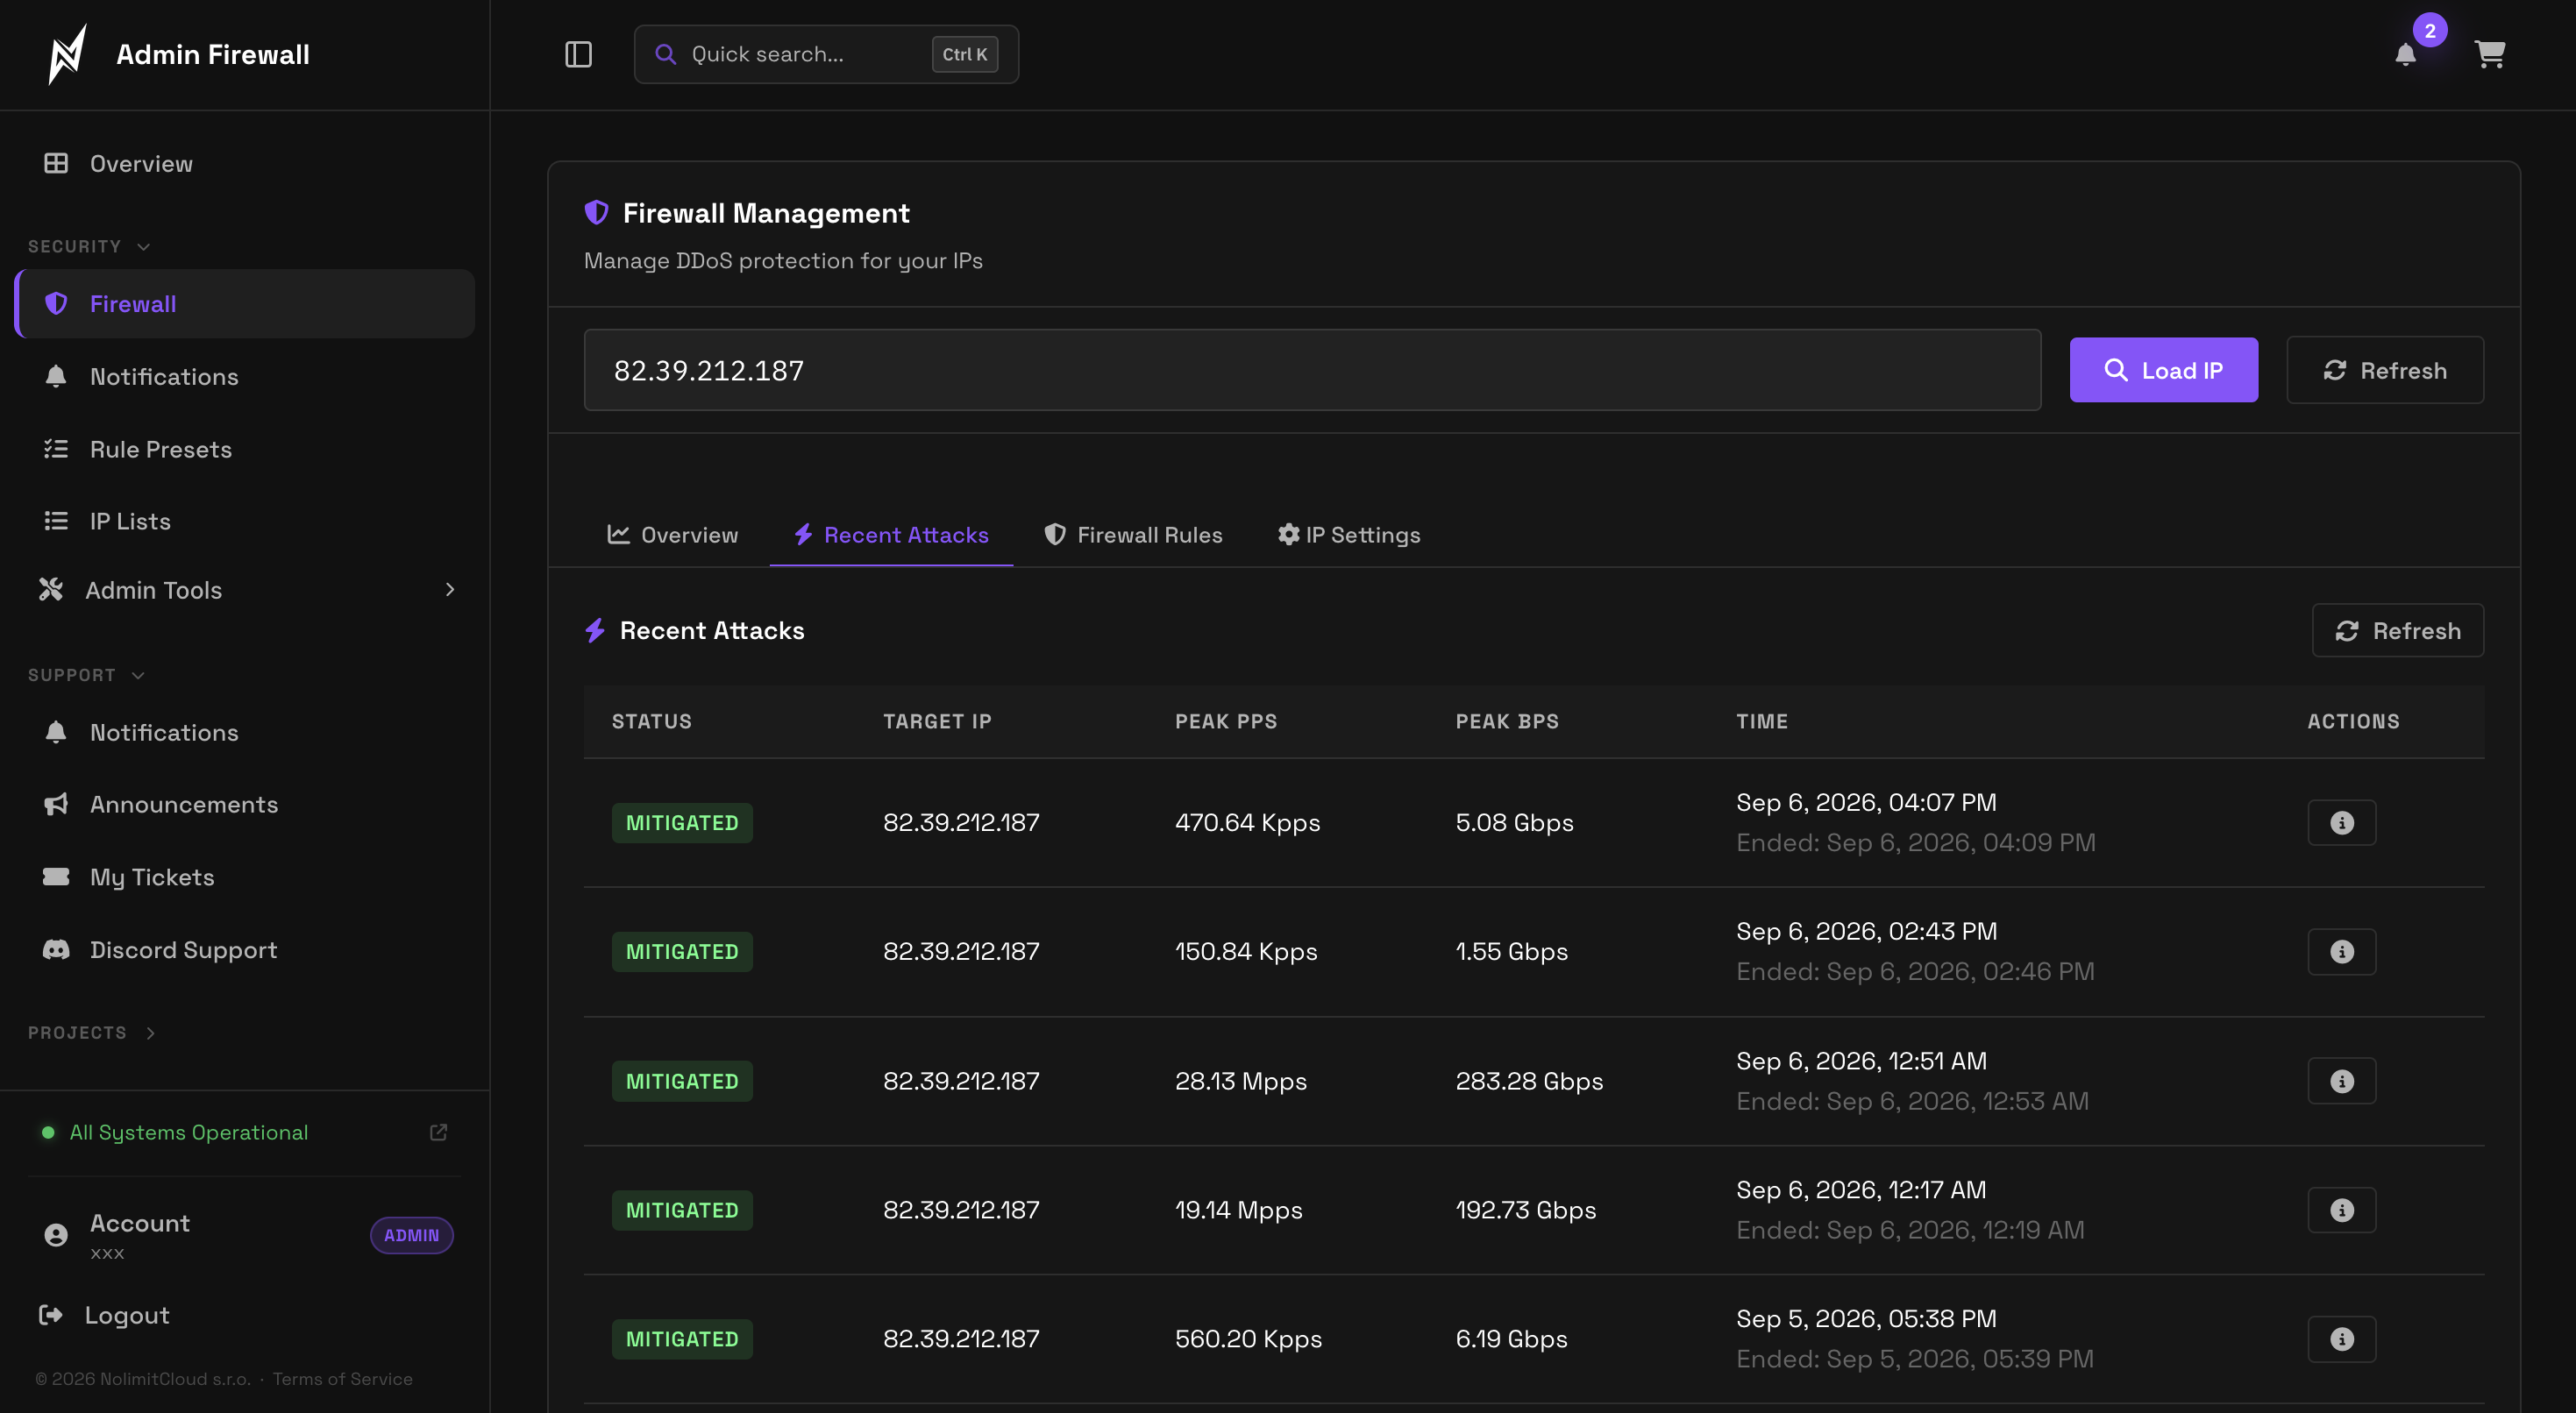Screen dimensions: 2576x1413
Task: Click the search magnifier in Quick search
Action: coord(665,54)
